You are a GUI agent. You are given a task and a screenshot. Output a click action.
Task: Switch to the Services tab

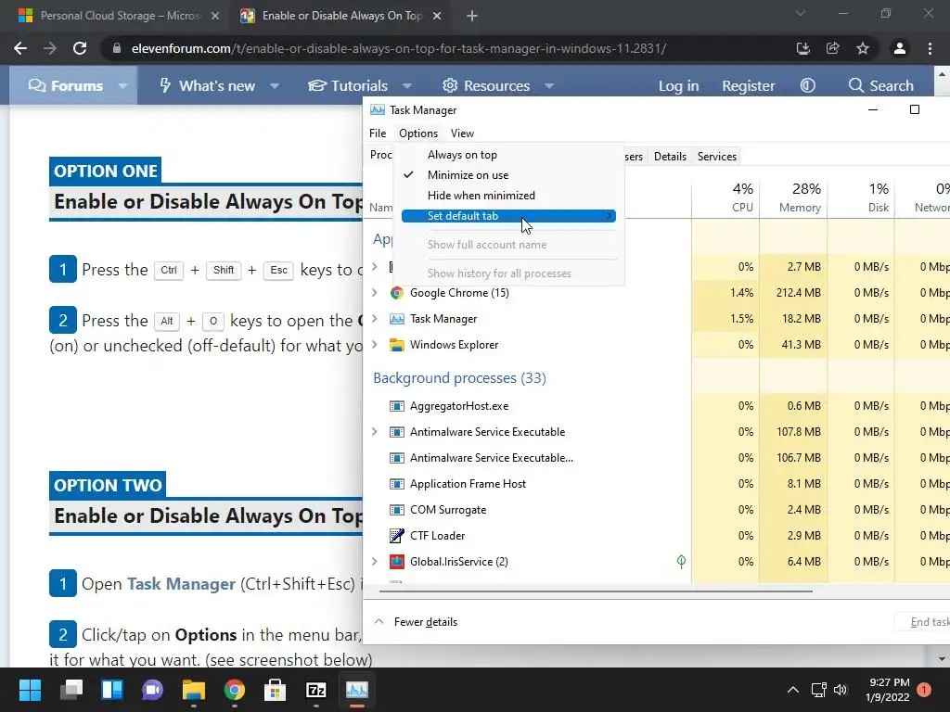pyautogui.click(x=717, y=156)
